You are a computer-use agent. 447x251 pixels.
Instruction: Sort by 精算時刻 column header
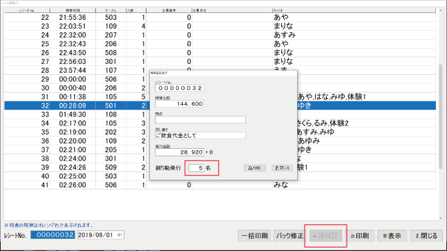[x=73, y=10]
